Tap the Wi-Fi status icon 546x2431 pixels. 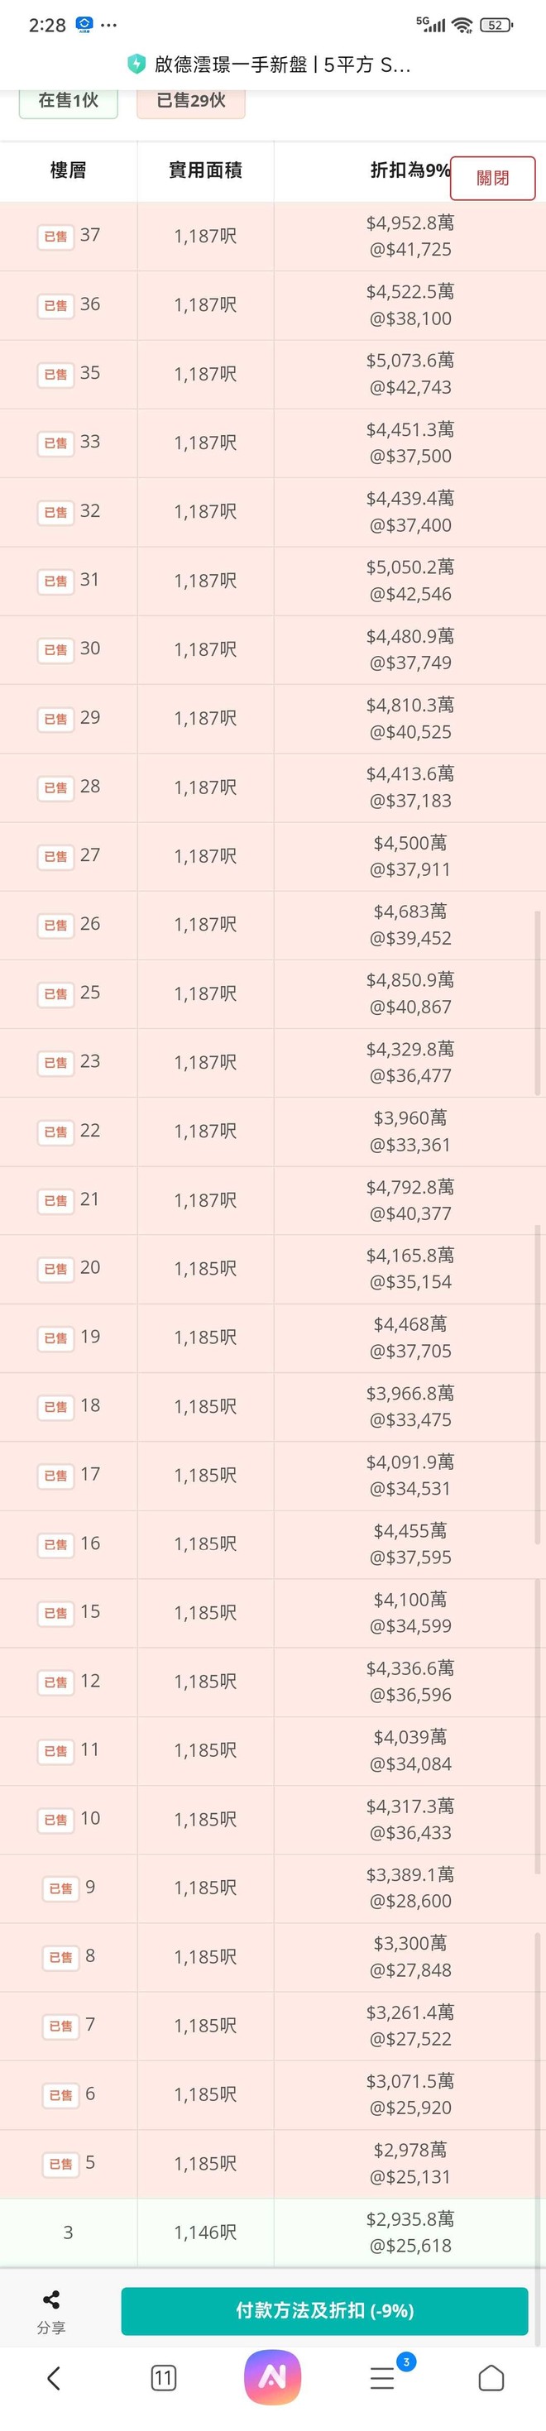(x=462, y=26)
